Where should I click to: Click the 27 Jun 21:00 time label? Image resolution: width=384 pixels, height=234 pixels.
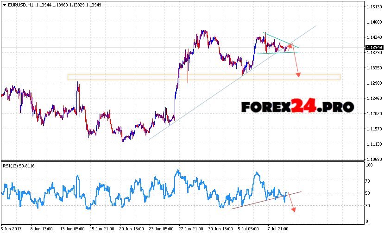[190, 228]
